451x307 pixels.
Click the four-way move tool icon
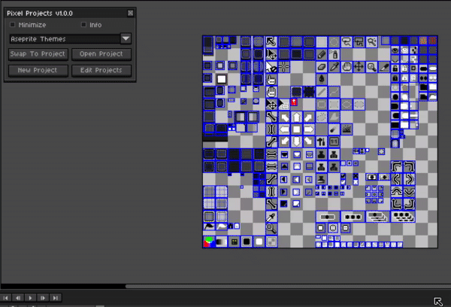[359, 67]
